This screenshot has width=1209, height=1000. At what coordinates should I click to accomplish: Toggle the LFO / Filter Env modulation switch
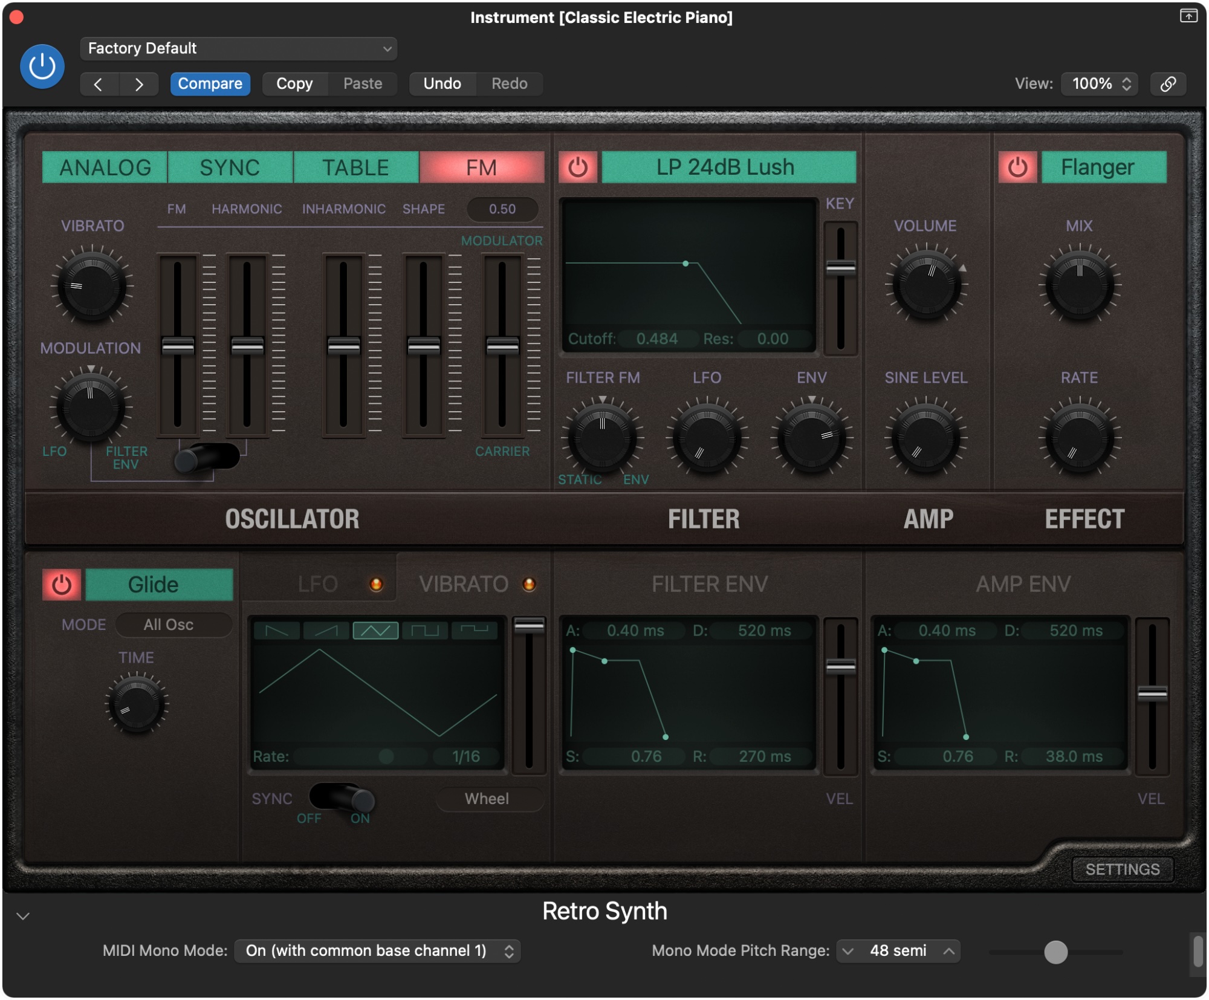[207, 458]
